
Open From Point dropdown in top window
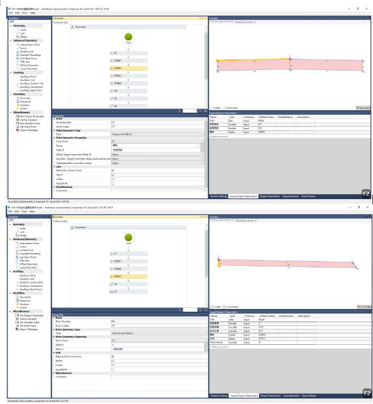tap(158, 141)
